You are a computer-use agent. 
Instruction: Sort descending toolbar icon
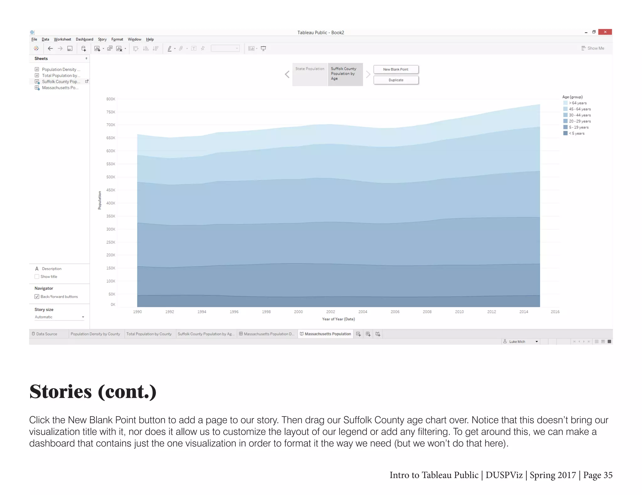pos(155,48)
